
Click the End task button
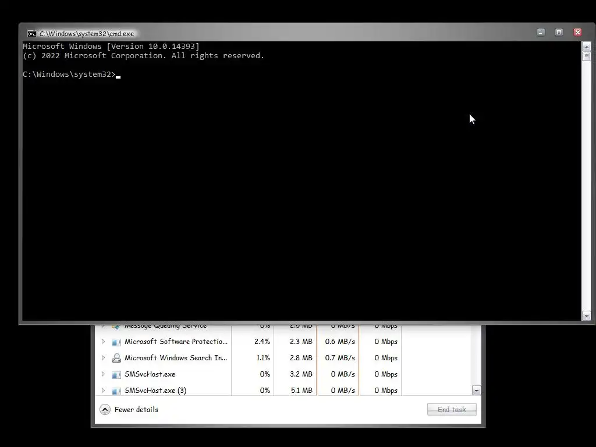coord(452,409)
